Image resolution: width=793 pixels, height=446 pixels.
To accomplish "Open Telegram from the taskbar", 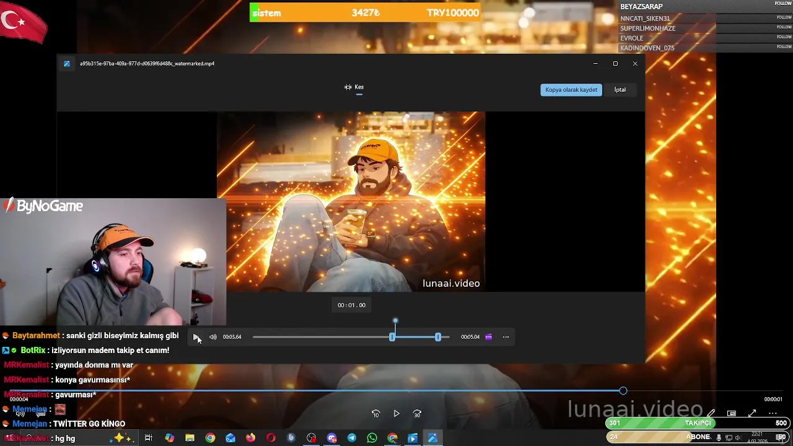I will 352,438.
